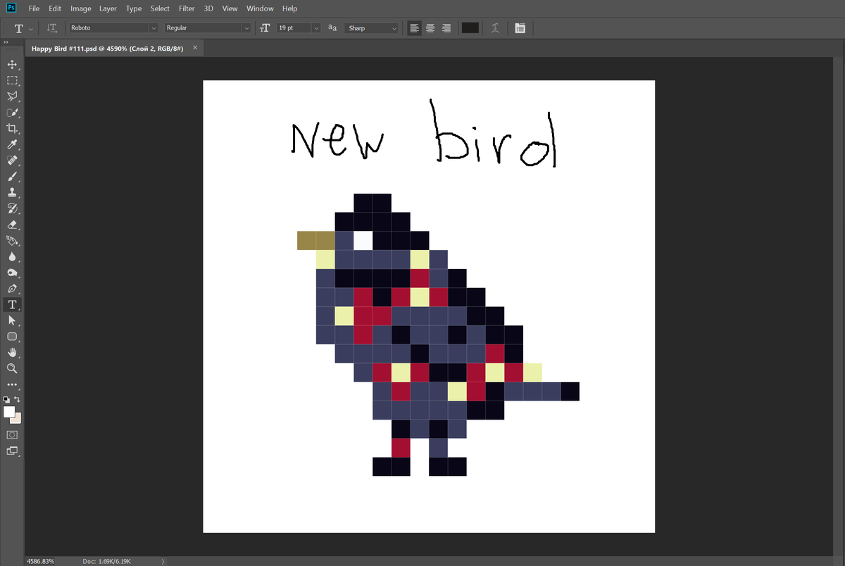845x566 pixels.
Task: Select the Sponge tool
Action: [x=12, y=272]
